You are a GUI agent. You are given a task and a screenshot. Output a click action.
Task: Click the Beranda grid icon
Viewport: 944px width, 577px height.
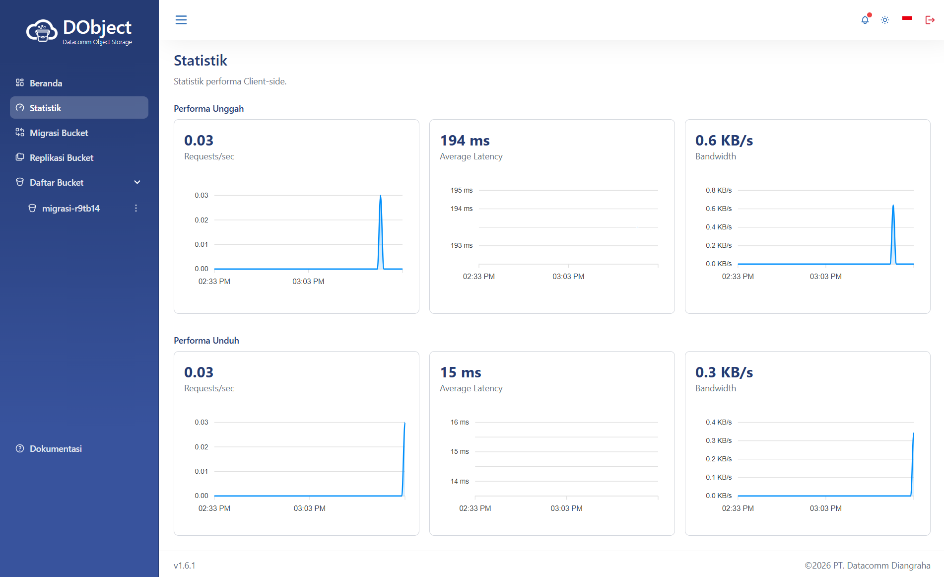click(20, 82)
